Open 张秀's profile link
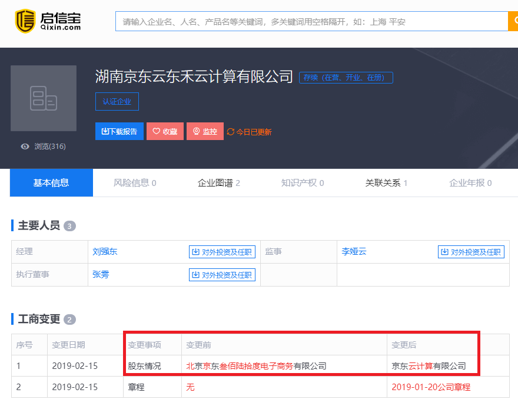Image resolution: width=518 pixels, height=406 pixels. coord(101,275)
